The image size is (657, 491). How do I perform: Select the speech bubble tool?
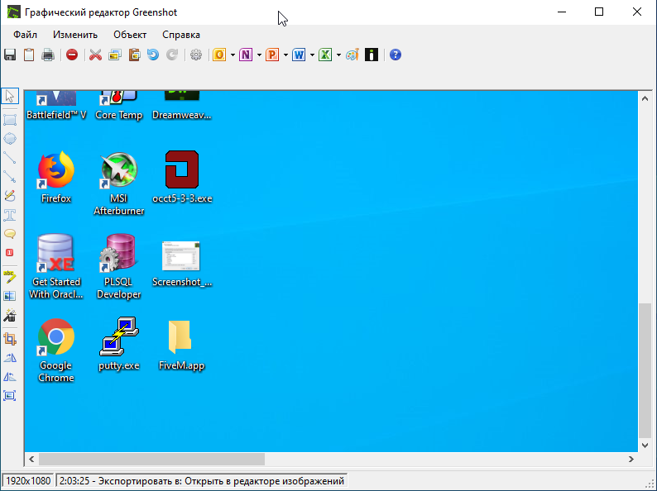point(10,234)
